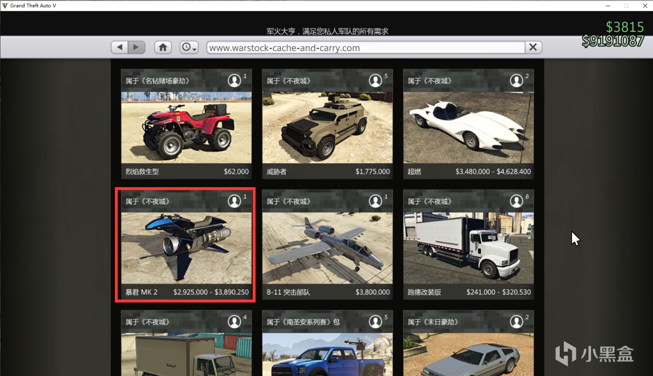Select the 威胁者 armored vehicle photo
The width and height of the screenshot is (653, 376).
(x=327, y=128)
